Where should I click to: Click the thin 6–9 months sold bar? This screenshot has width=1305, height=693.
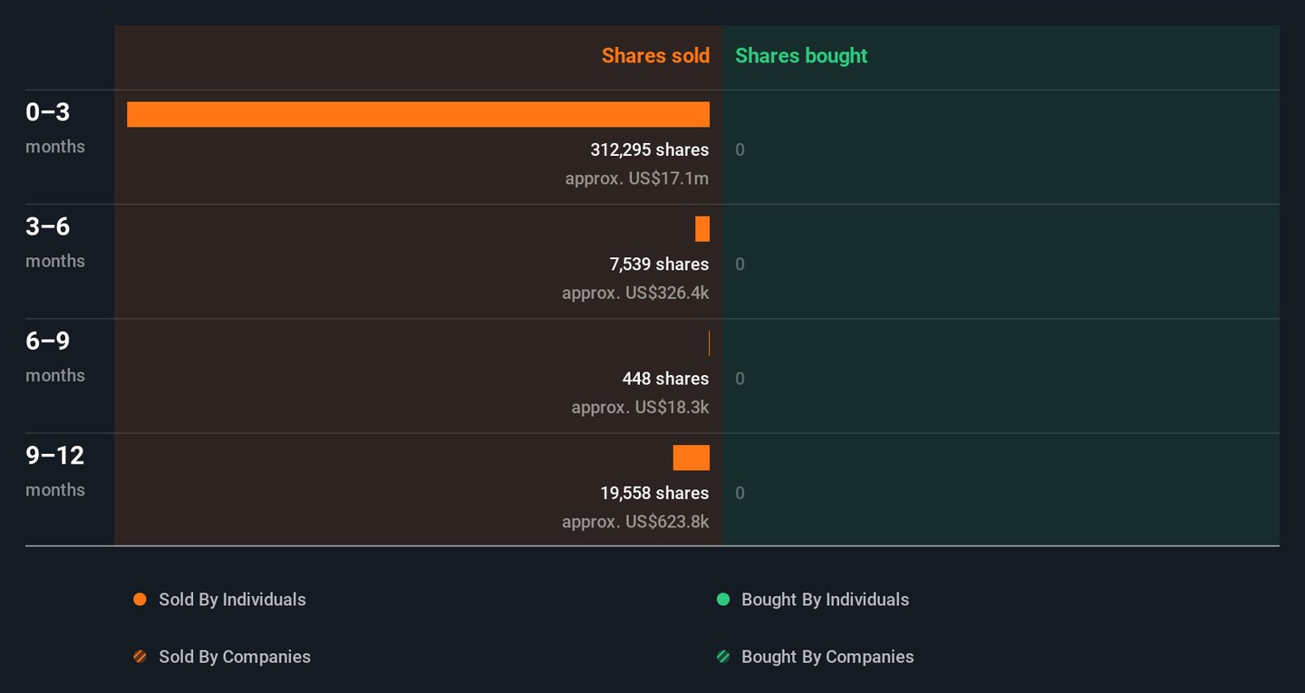click(709, 343)
